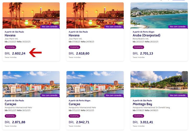Click the Havana title departing 23/10/25
191x131 pixels.
coord(10,35)
